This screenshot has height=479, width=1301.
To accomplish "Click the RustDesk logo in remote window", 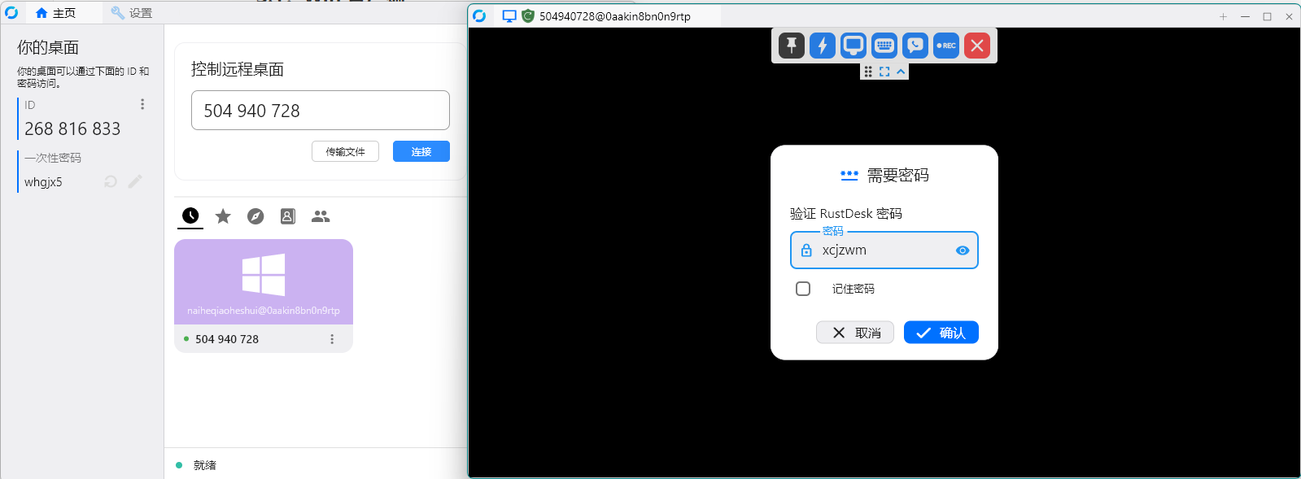I will pyautogui.click(x=479, y=15).
